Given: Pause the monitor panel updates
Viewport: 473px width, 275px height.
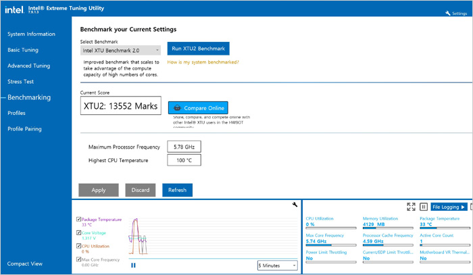Looking at the screenshot, I should [424, 207].
